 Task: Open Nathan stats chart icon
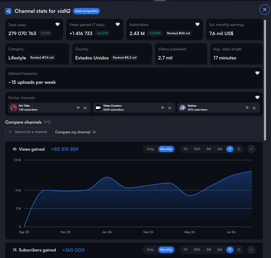click(x=255, y=108)
